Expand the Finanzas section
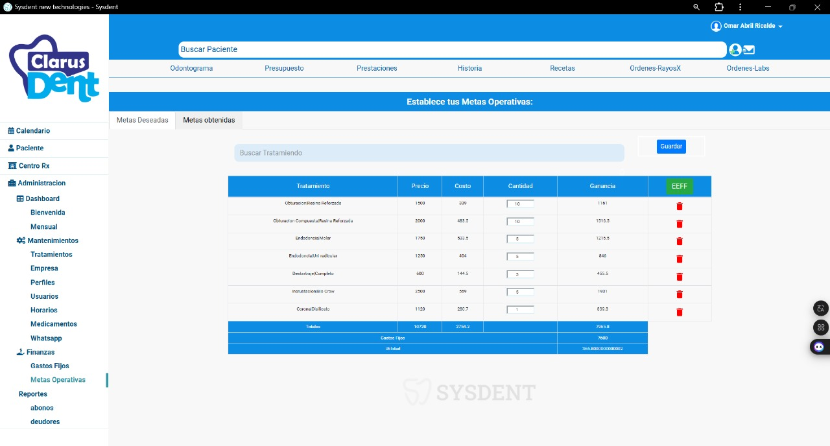 39,352
